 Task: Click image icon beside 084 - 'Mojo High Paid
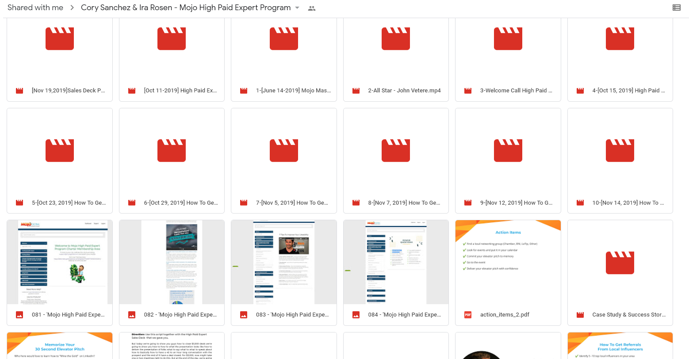pos(356,315)
